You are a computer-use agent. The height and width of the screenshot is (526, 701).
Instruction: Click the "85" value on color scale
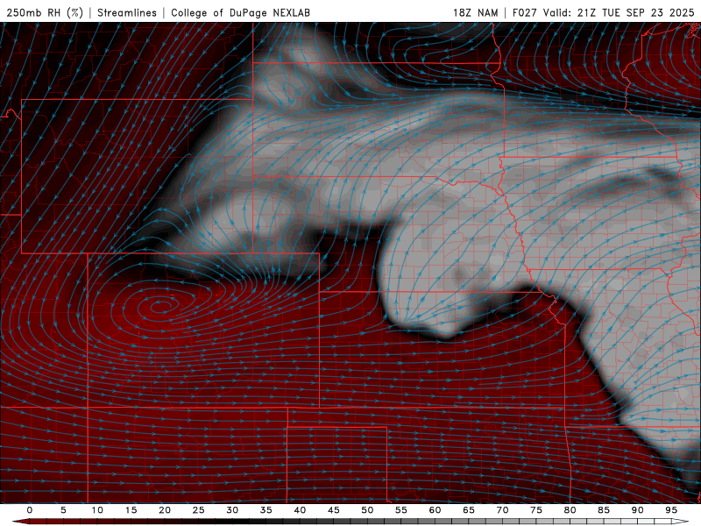coord(604,510)
